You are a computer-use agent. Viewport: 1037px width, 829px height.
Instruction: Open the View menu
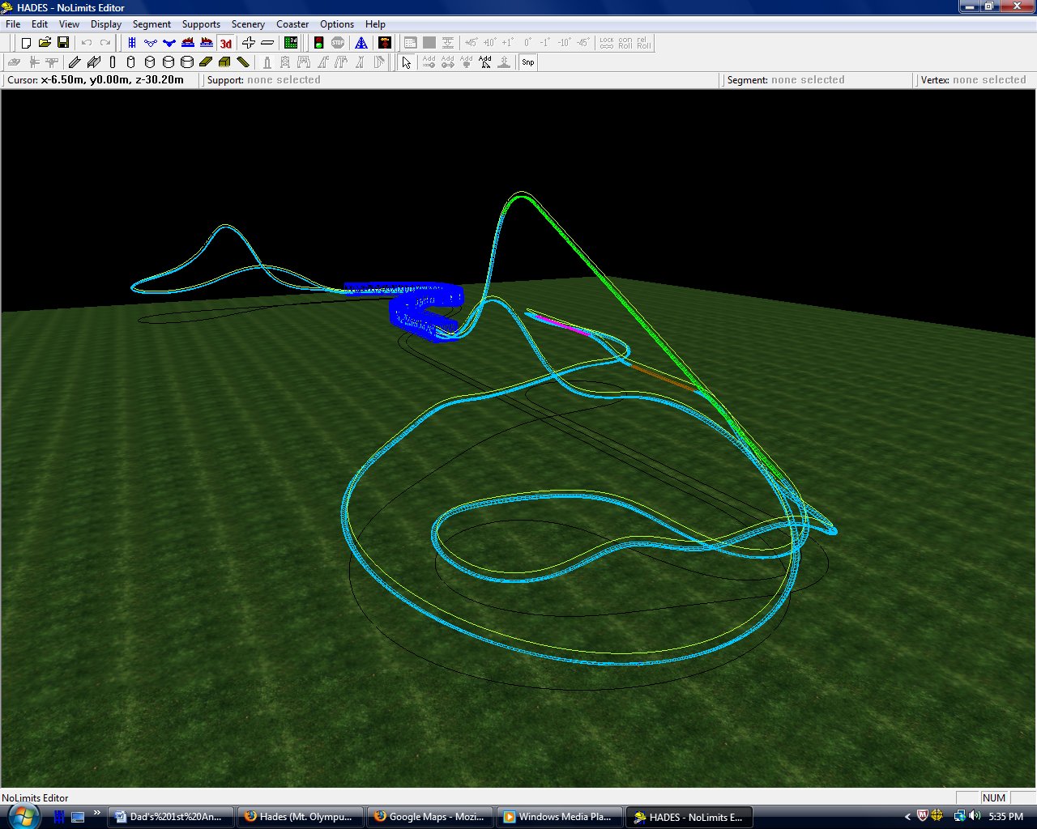point(69,24)
